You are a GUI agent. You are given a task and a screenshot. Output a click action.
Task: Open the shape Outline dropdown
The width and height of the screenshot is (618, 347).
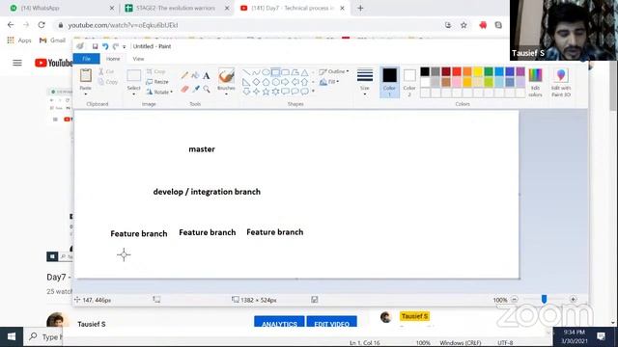point(334,71)
